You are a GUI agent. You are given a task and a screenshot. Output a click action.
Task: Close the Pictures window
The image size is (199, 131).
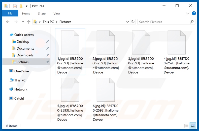(190, 6)
